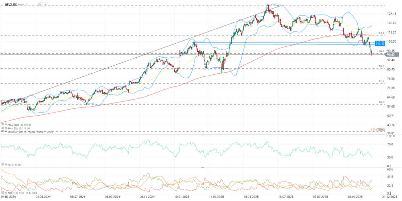Open settings icon for EMA 200 indicator

[3, 125]
